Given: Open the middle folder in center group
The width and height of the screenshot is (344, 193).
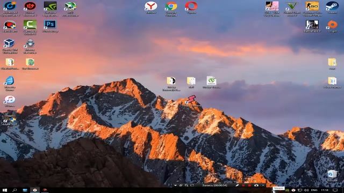Looking at the screenshot, I should (x=191, y=83).
